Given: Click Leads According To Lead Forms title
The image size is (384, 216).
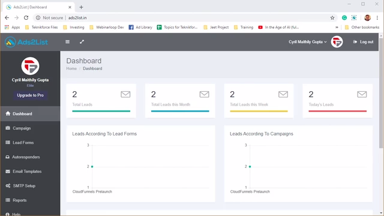Looking at the screenshot, I should 104,134.
